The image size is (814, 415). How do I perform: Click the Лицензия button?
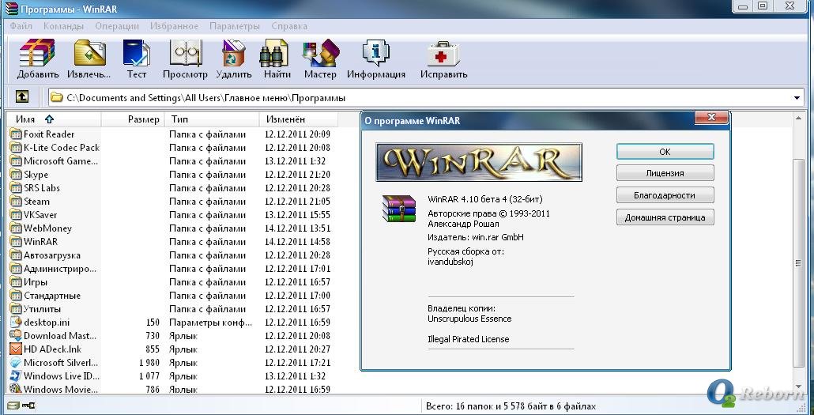pos(665,173)
